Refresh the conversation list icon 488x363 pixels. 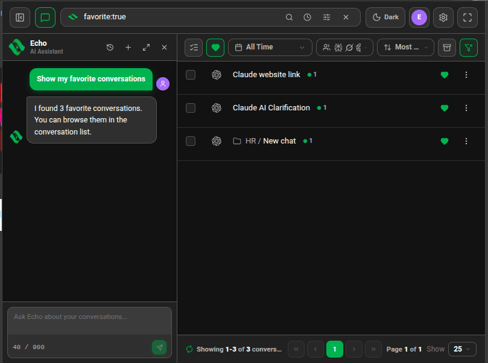189,349
